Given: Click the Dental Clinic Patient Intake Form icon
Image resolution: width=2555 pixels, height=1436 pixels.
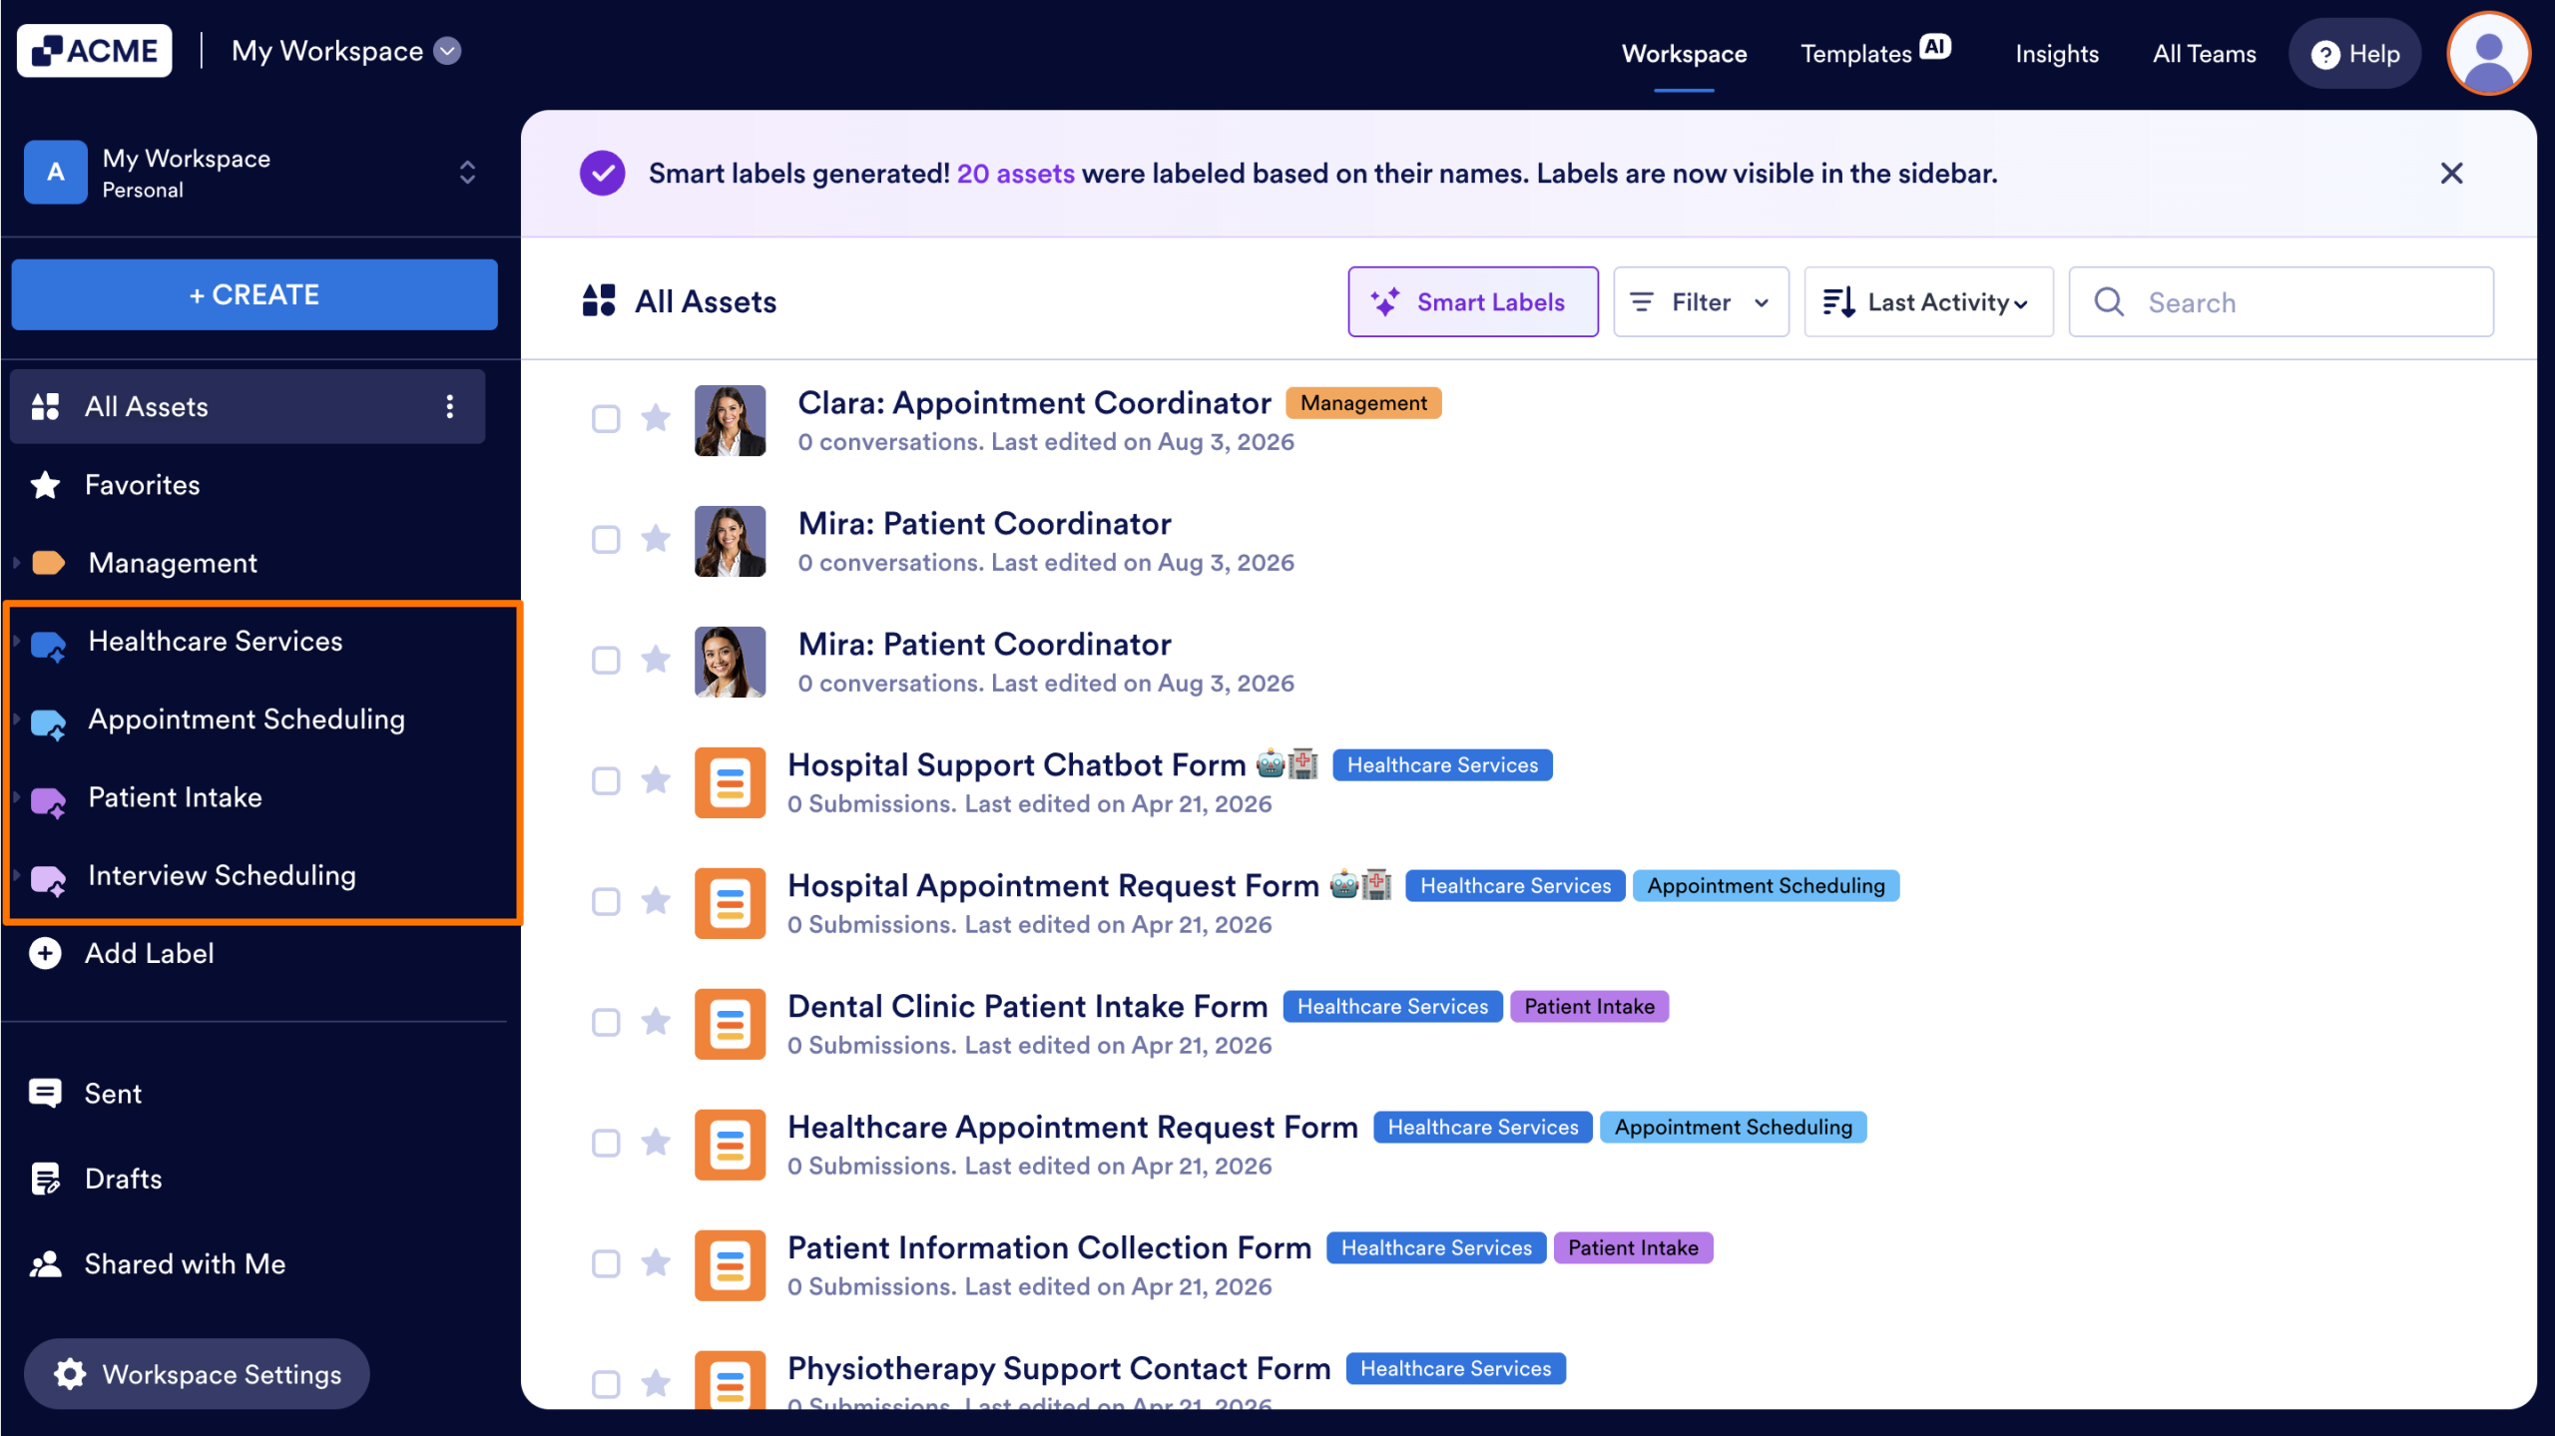Looking at the screenshot, I should 731,1024.
